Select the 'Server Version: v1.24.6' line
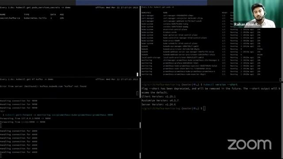Viewport: 283px width, 159px height. coord(158,104)
